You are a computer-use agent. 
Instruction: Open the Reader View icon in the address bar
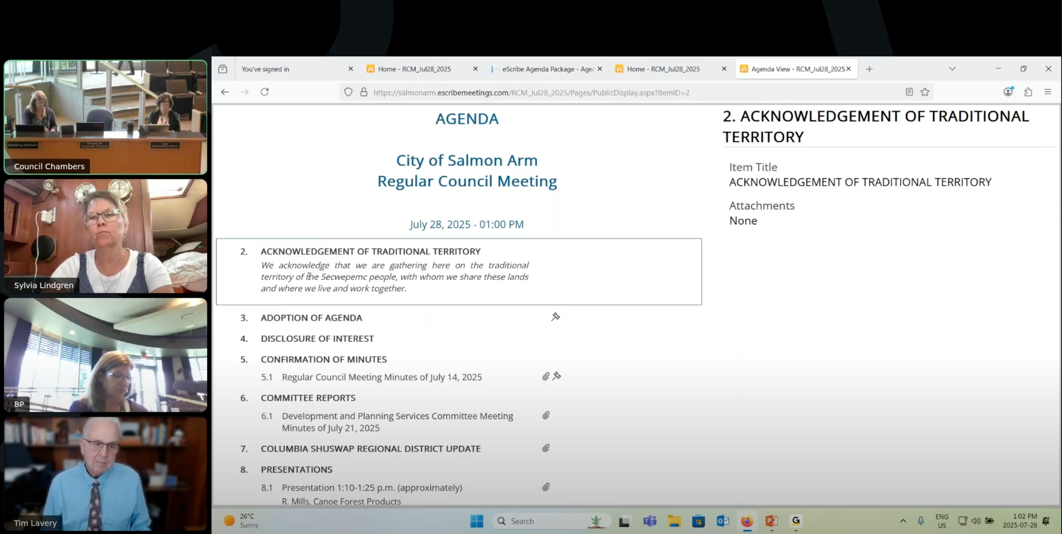[x=909, y=92]
